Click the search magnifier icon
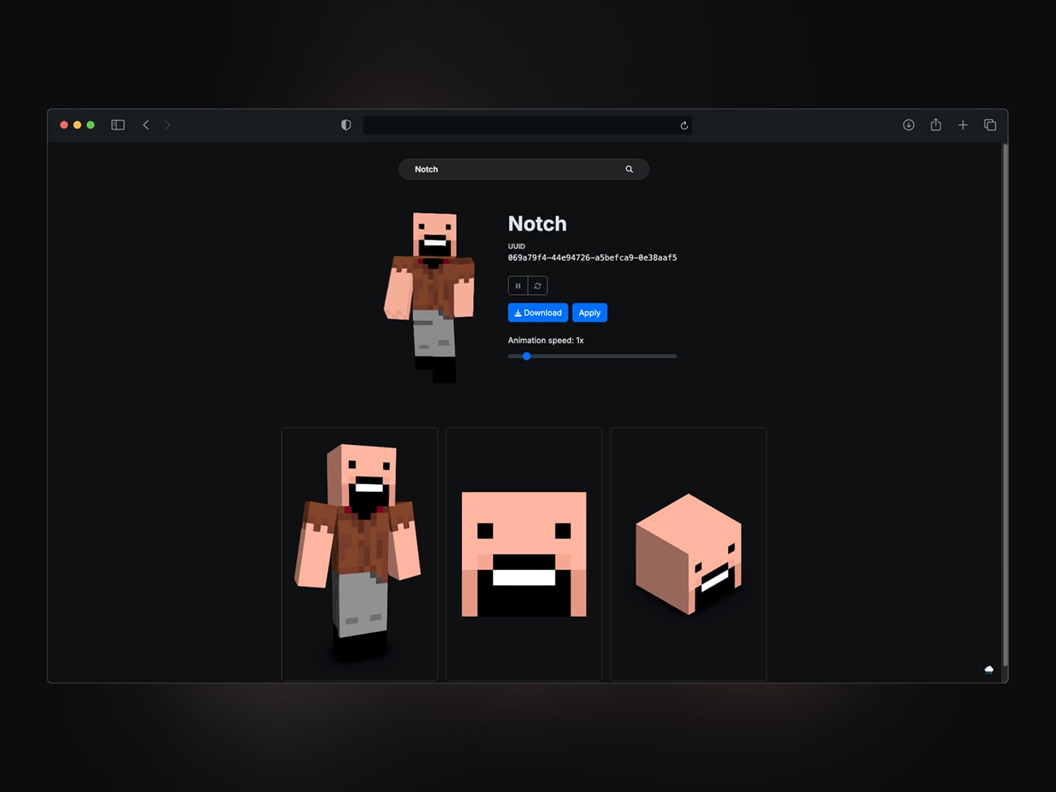The height and width of the screenshot is (792, 1056). [629, 169]
